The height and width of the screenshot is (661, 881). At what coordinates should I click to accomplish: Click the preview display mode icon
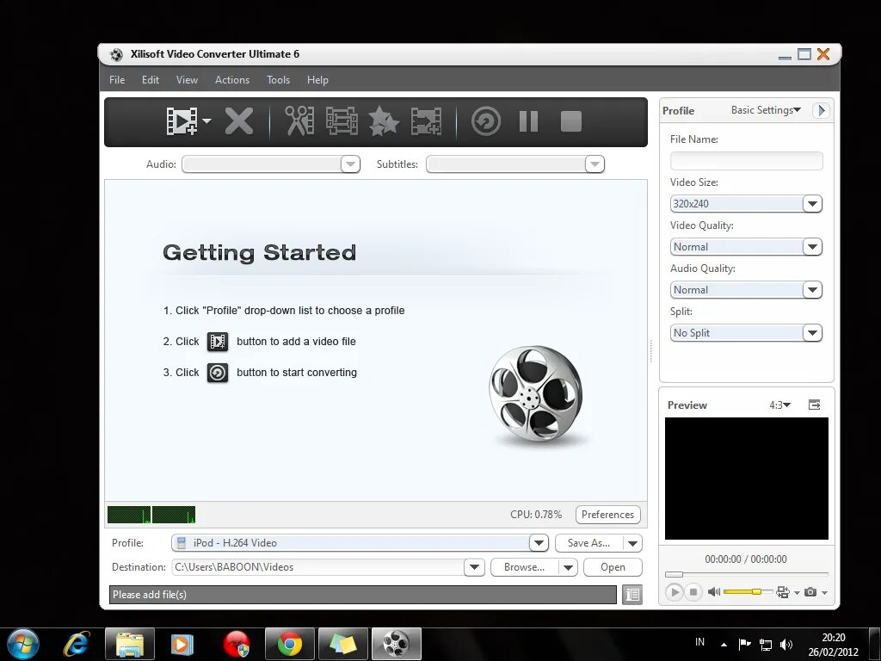point(782,592)
